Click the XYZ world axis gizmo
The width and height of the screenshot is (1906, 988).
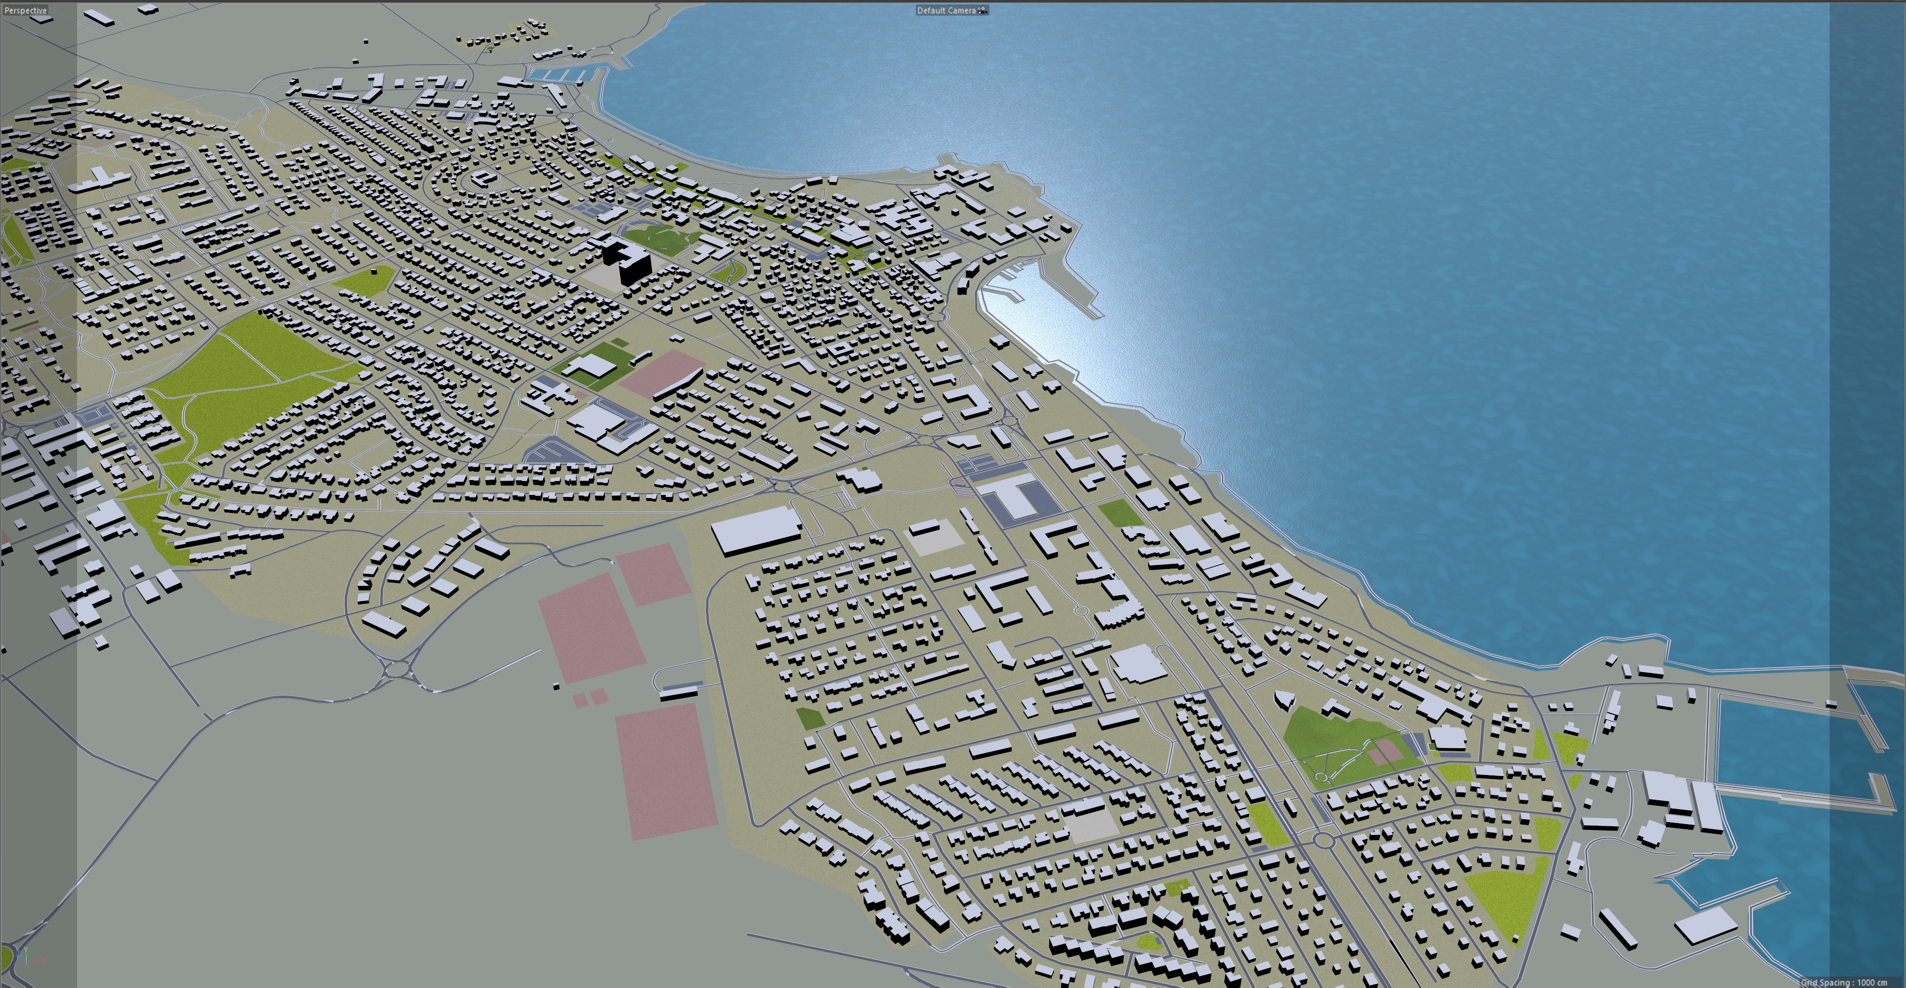click(30, 958)
